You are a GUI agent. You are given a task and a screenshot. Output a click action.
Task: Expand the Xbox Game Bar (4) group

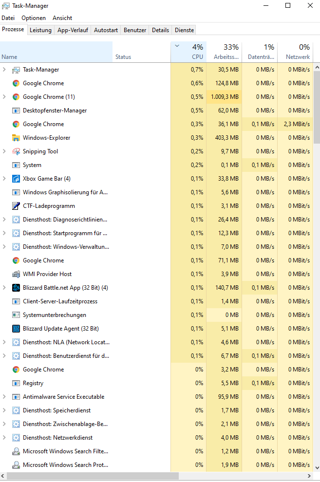(4, 179)
